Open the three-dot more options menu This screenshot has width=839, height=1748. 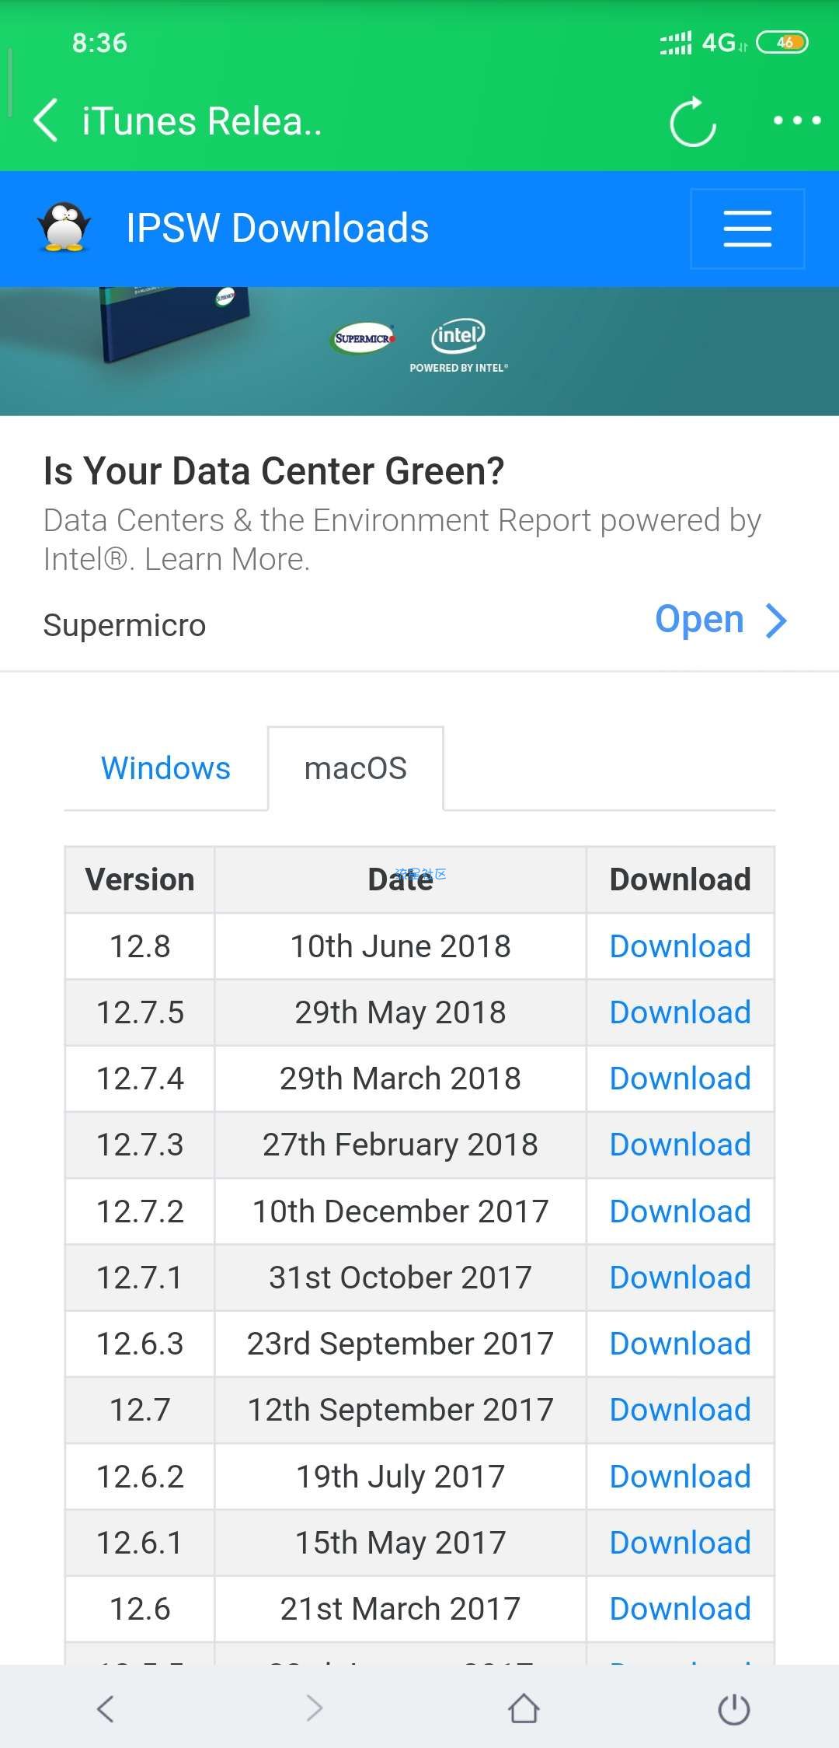pos(797,121)
